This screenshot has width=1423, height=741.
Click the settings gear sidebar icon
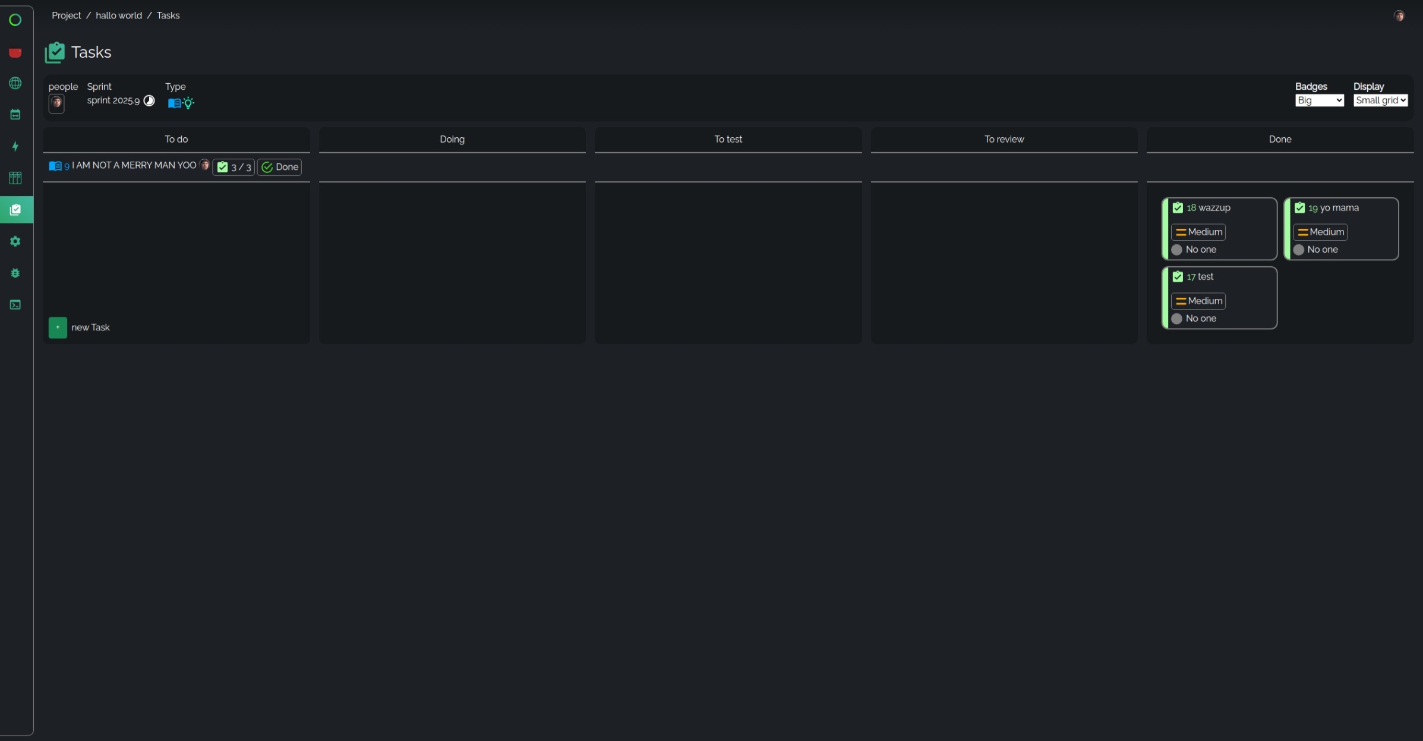pyautogui.click(x=15, y=241)
